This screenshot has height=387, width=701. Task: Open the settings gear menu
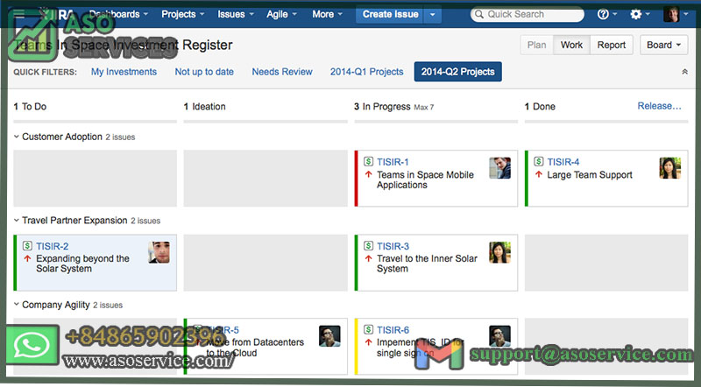640,14
